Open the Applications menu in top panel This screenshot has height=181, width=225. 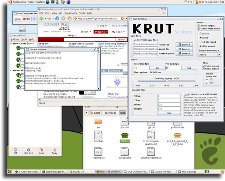click(x=19, y=2)
